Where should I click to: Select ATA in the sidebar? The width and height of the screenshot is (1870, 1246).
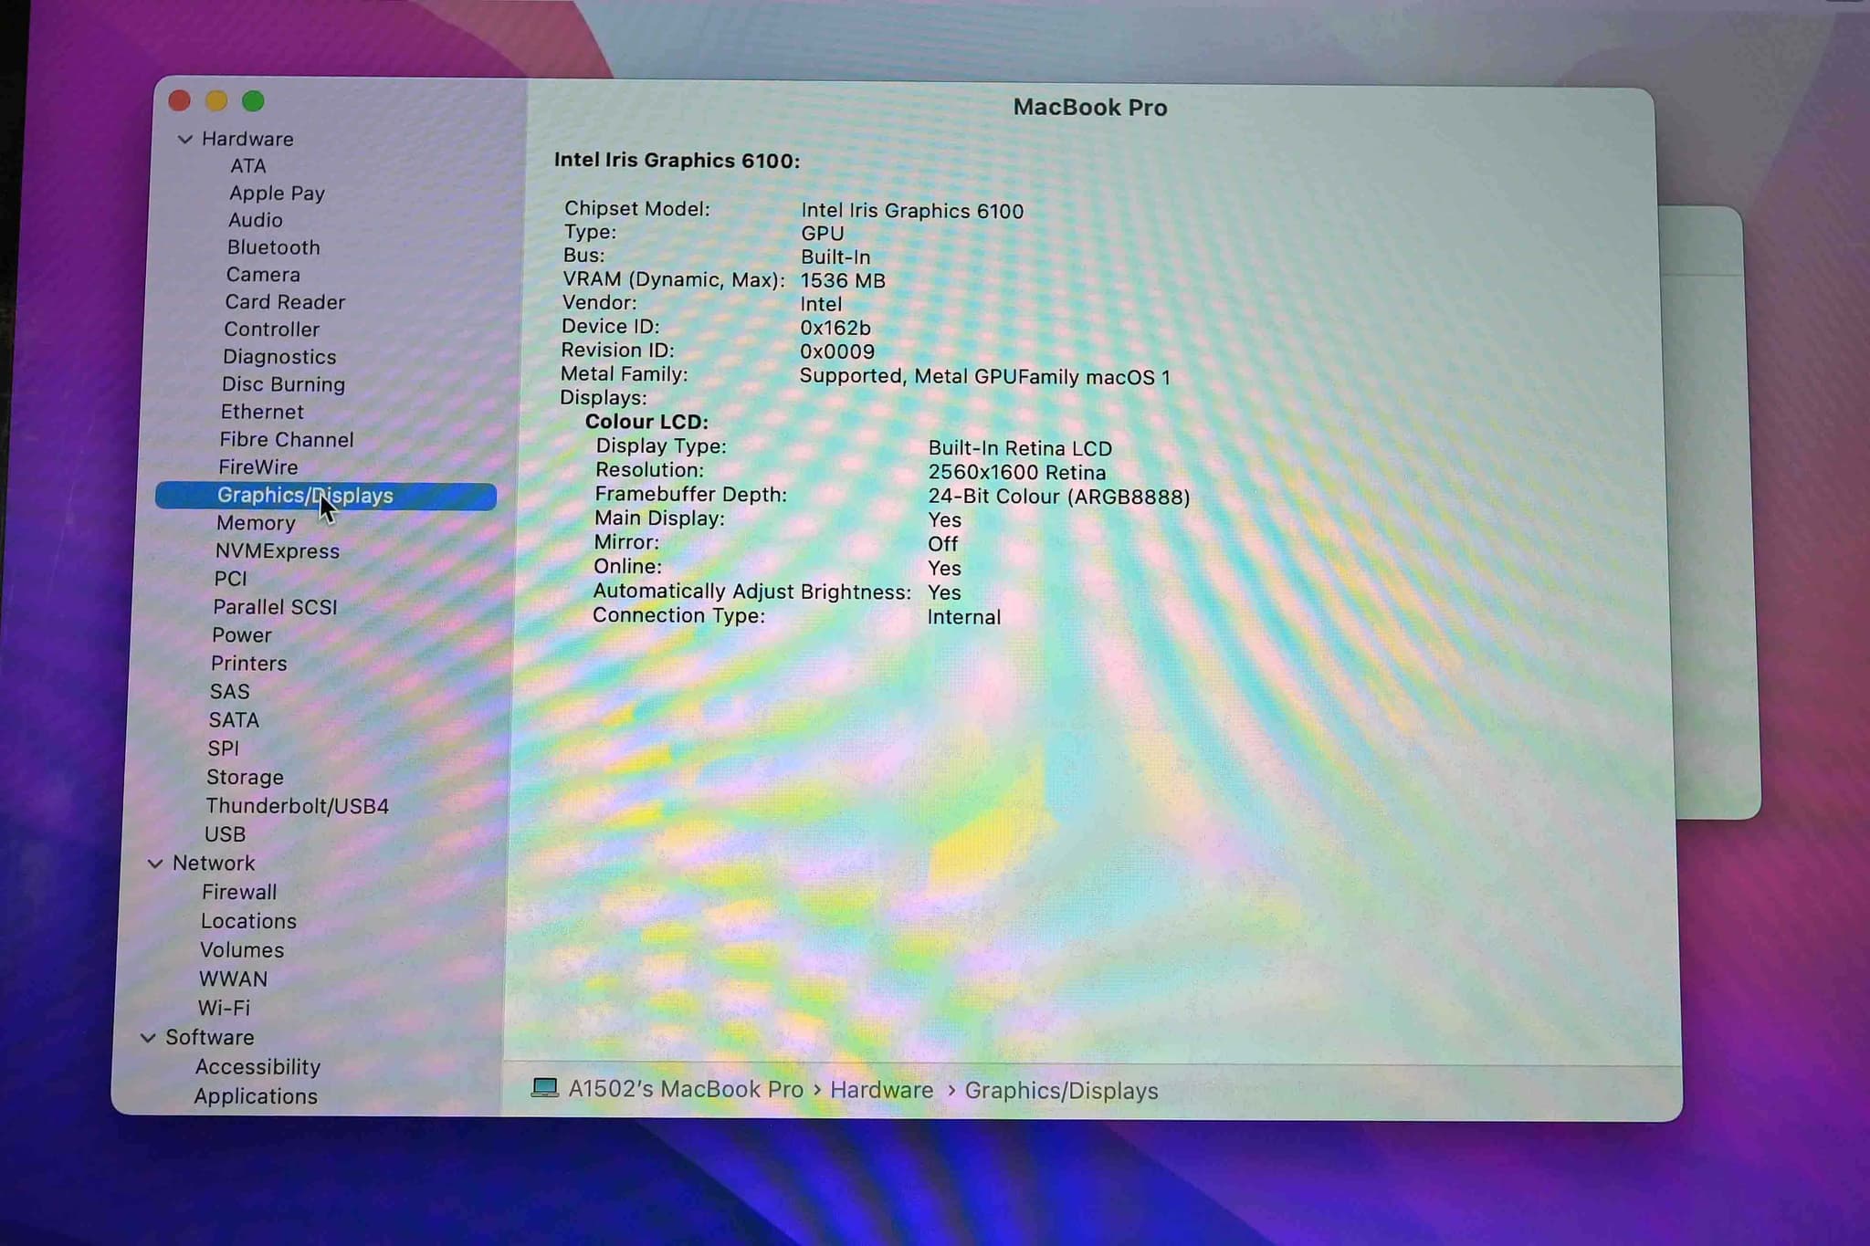pos(247,166)
